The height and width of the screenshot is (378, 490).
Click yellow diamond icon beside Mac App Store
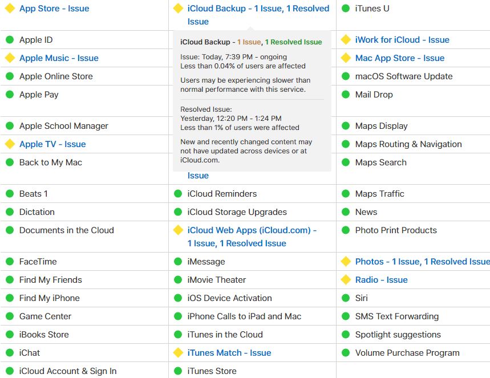point(346,58)
